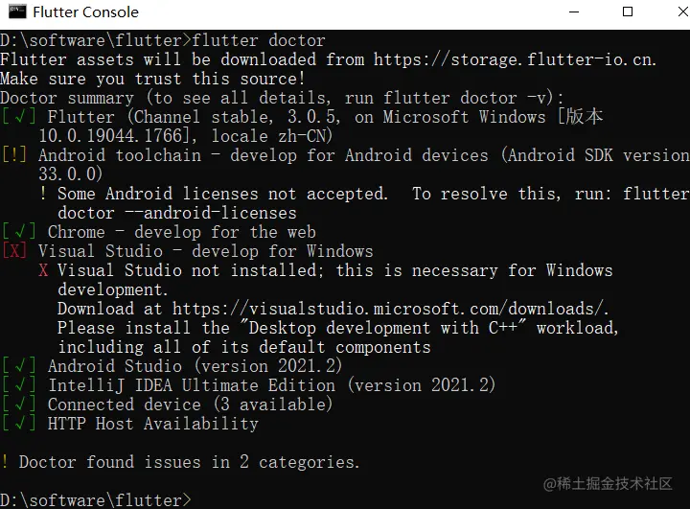Click the yellow exclamation before 'Doctor found issues'
Viewport: 690px width, 509px height.
tap(5, 461)
